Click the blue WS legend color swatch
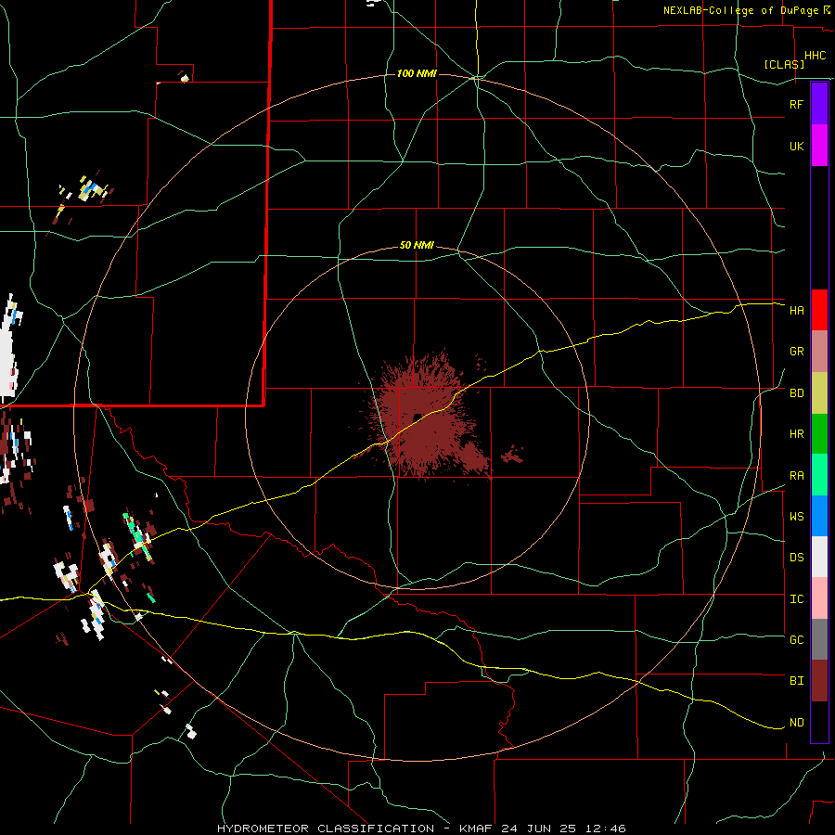The width and height of the screenshot is (835, 835). (819, 516)
